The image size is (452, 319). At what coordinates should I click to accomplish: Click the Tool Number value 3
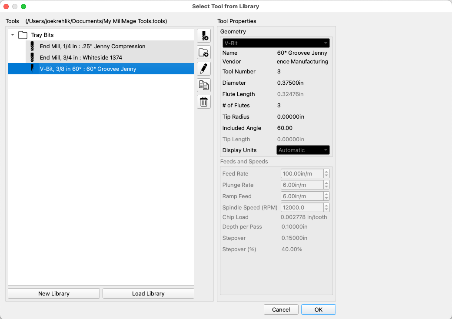279,71
